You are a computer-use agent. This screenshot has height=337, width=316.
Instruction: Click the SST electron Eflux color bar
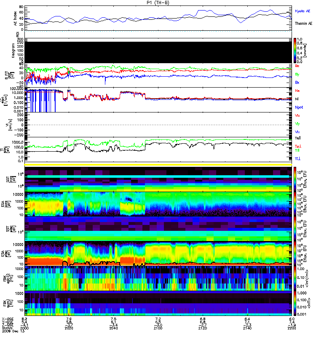(295, 229)
